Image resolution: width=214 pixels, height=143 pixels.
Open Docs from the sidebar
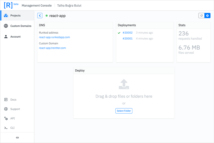(13, 100)
